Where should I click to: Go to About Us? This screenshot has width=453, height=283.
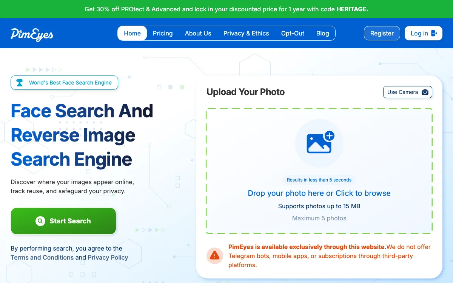[x=198, y=33]
